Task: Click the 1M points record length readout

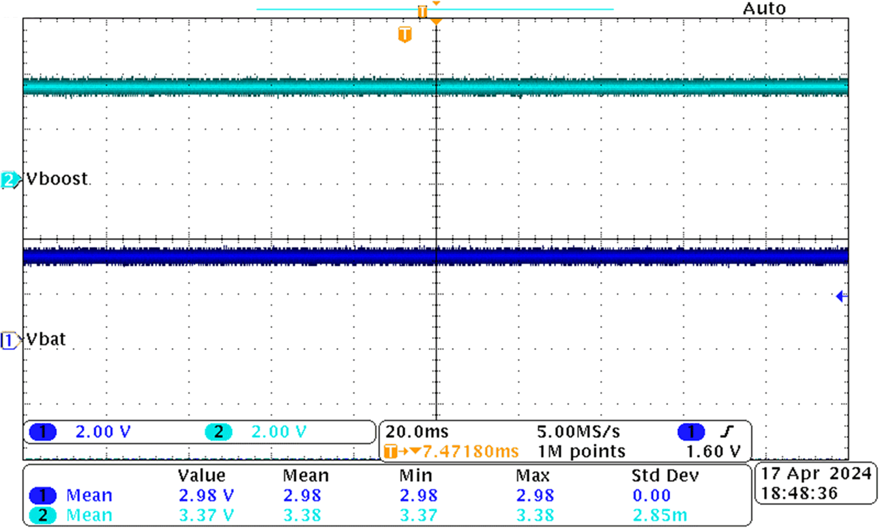Action: [581, 450]
